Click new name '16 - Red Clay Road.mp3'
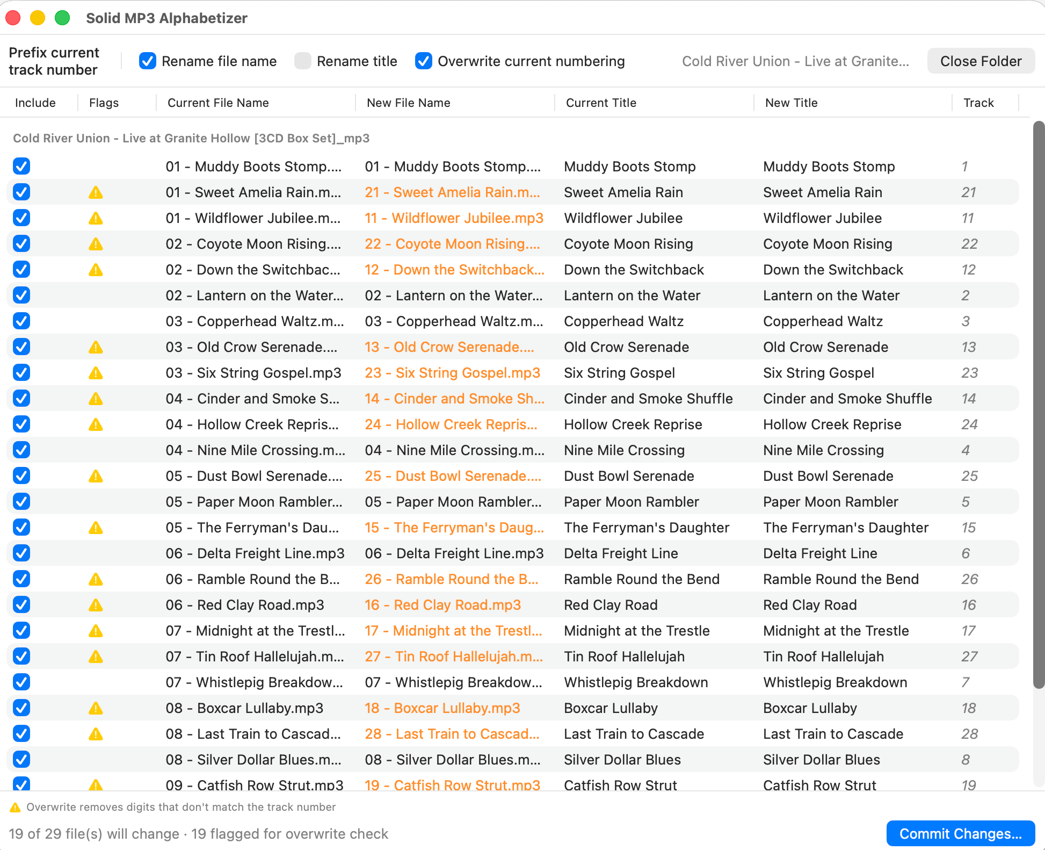1045x850 pixels. click(442, 605)
